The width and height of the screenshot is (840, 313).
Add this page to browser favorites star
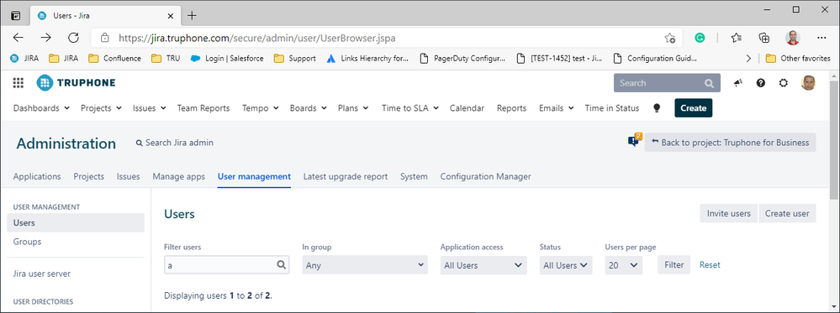(669, 38)
